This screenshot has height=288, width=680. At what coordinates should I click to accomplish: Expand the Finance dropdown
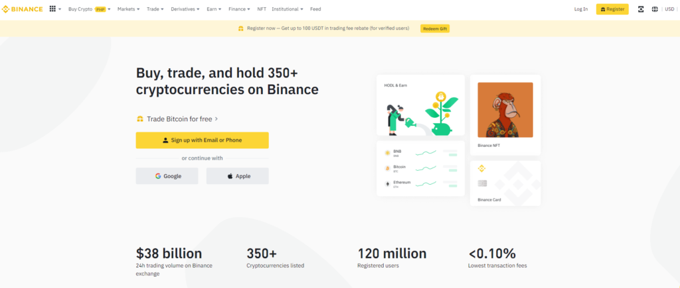(x=239, y=9)
